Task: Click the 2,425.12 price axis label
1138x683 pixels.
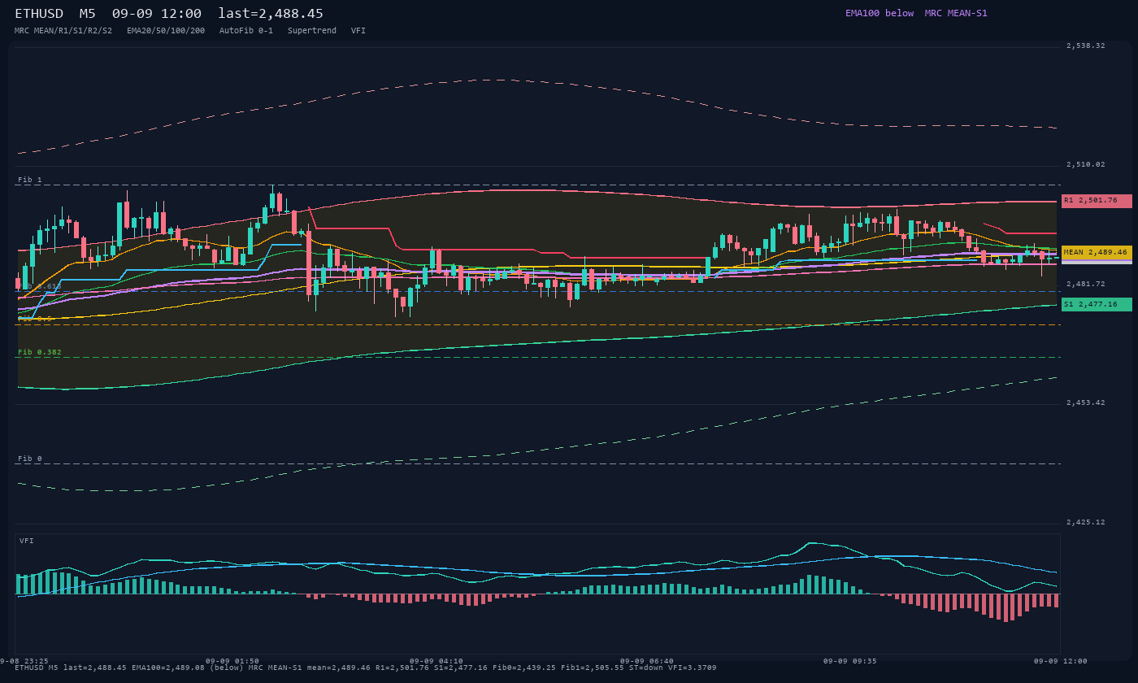Action: tap(1086, 522)
